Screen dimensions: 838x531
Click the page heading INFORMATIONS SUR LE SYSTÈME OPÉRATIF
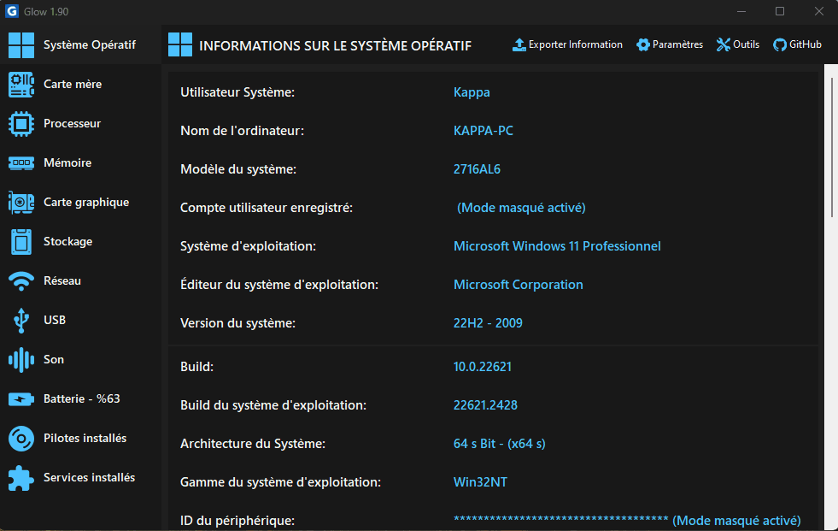coord(335,46)
